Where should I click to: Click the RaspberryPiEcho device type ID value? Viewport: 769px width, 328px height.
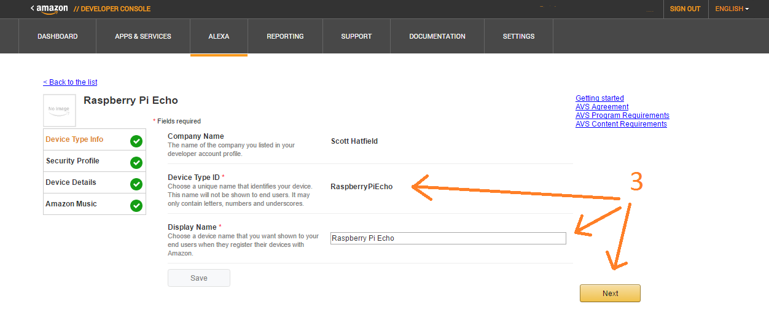click(x=362, y=187)
